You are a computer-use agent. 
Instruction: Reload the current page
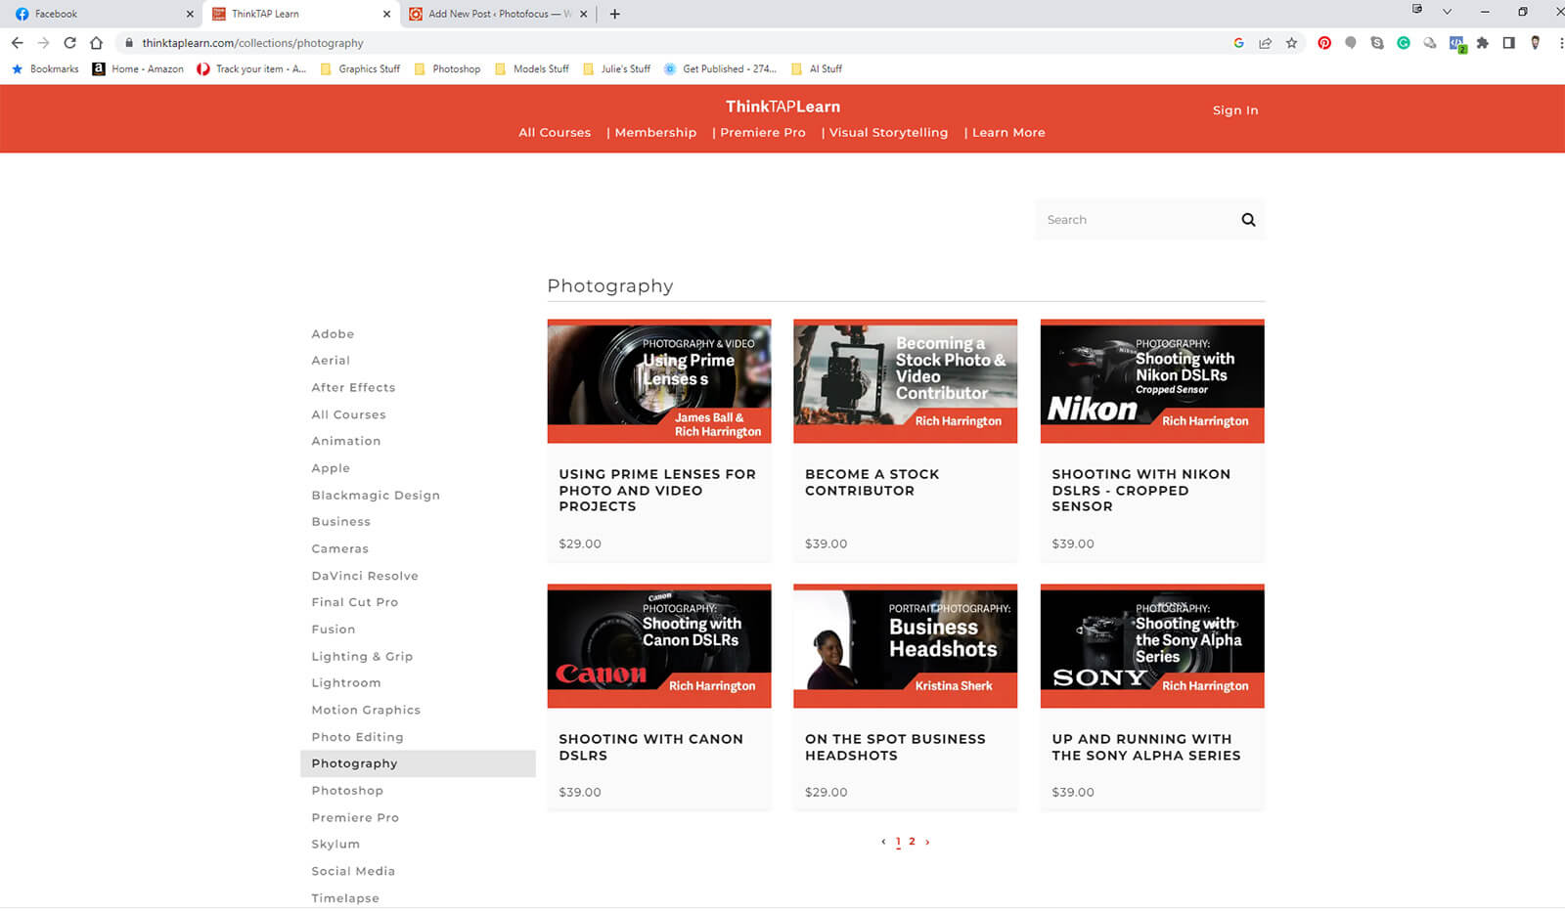pyautogui.click(x=69, y=43)
